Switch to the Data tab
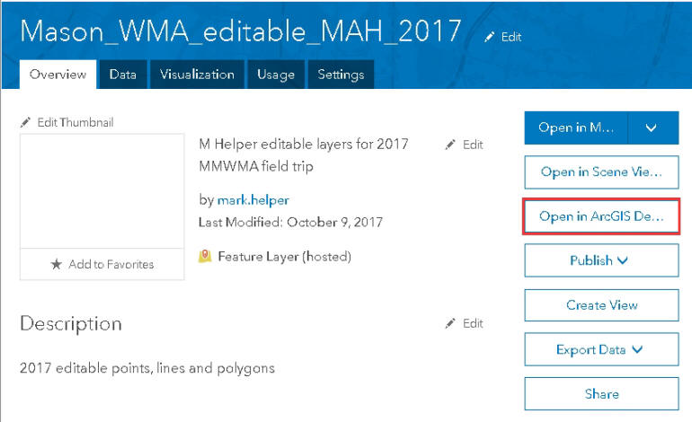 (123, 75)
